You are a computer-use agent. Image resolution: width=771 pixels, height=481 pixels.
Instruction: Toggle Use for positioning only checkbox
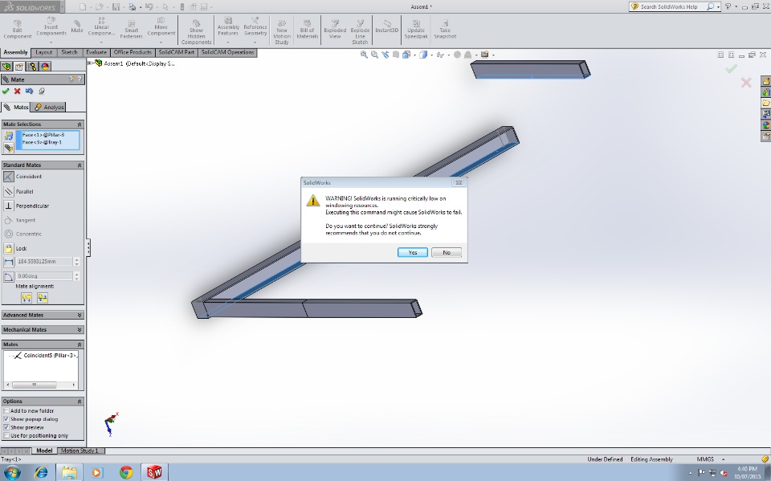[6, 435]
